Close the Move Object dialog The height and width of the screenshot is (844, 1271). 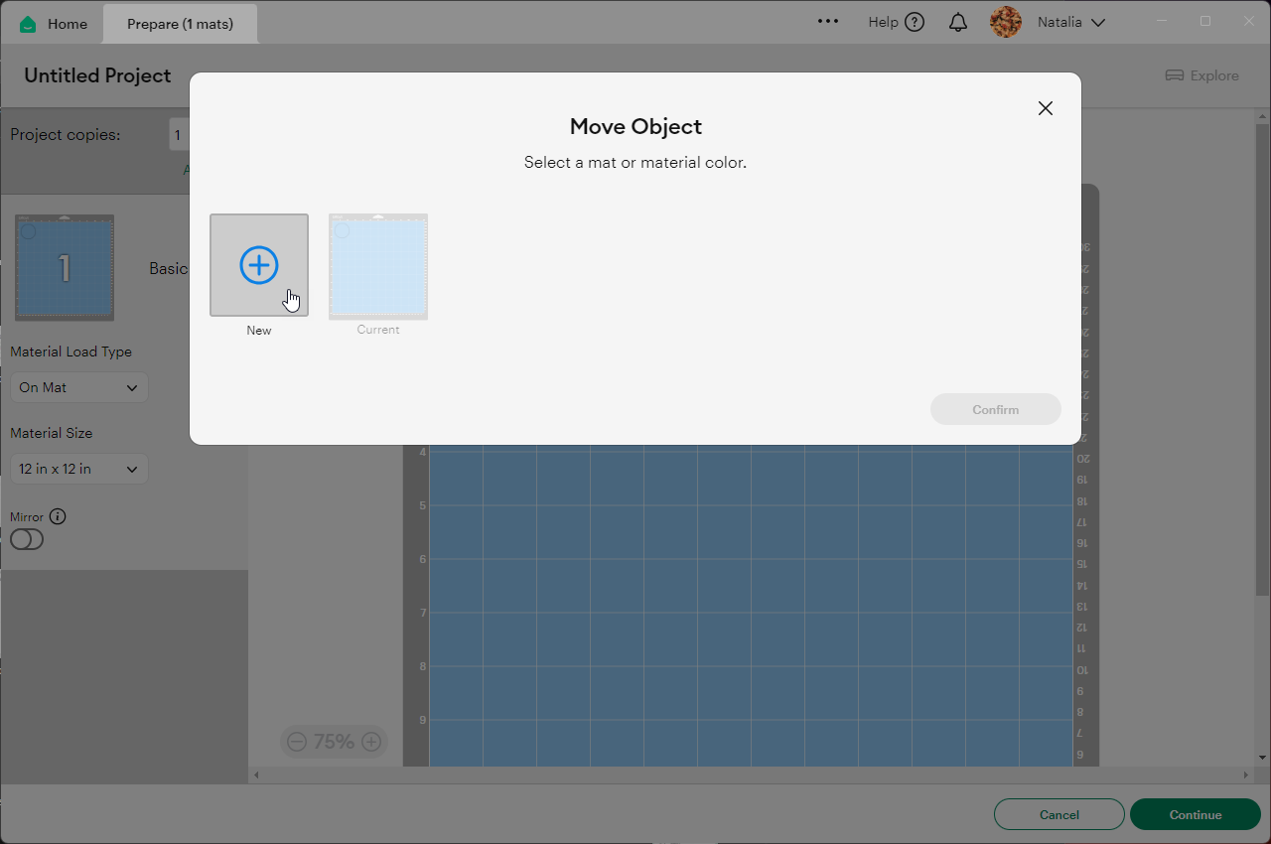(x=1045, y=108)
